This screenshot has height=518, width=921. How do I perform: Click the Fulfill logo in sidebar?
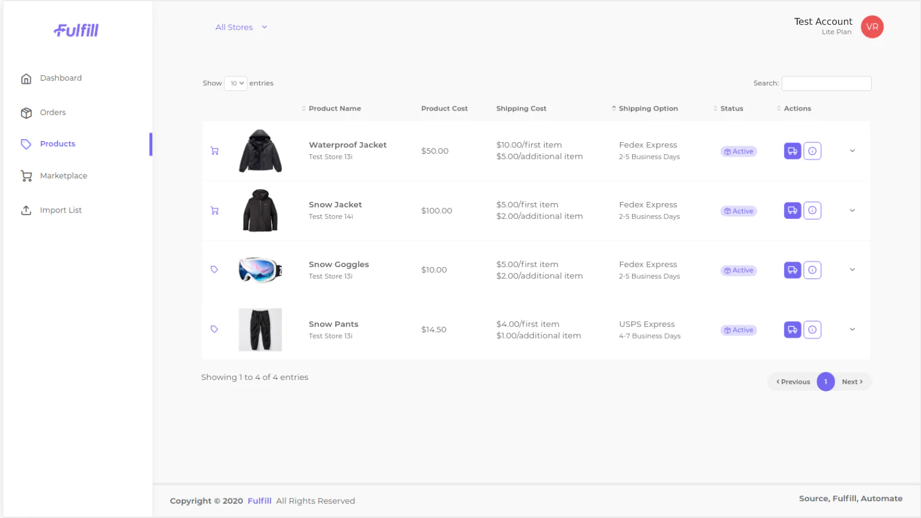pos(76,31)
